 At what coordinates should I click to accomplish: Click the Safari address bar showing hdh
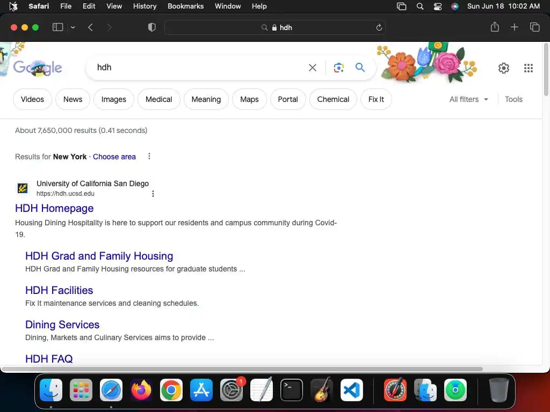click(275, 27)
